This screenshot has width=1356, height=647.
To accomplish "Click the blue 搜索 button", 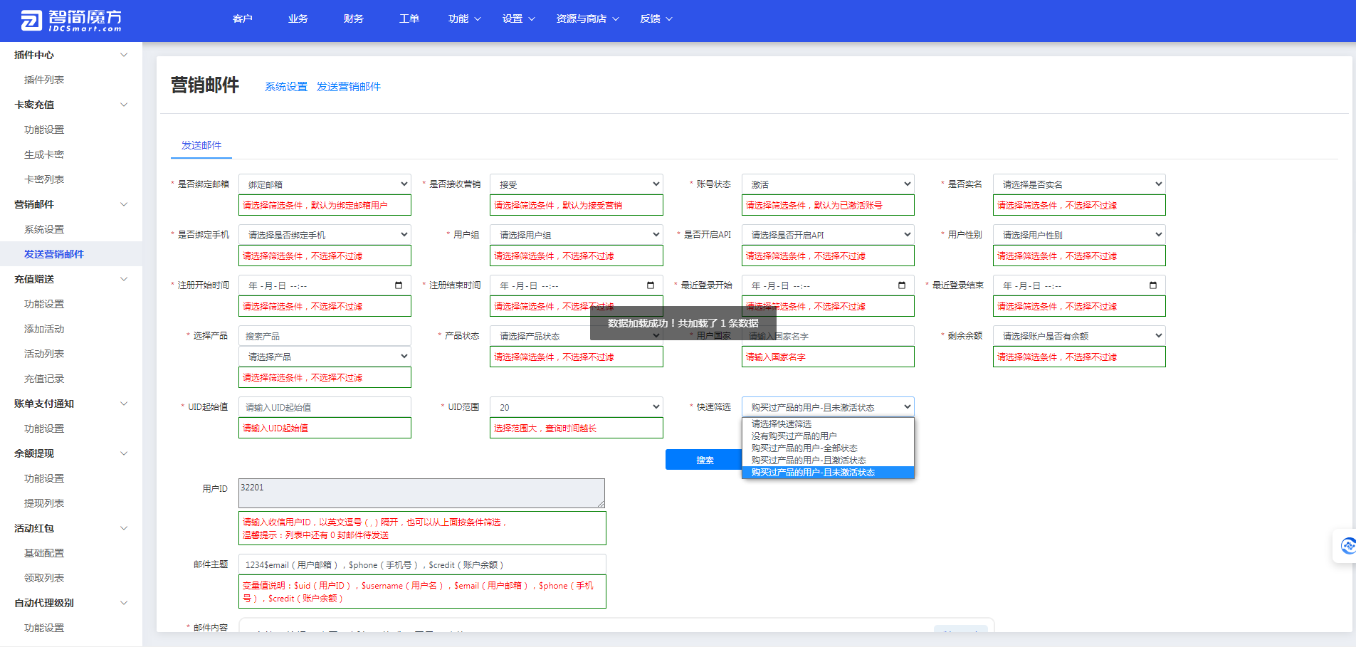I will pos(705,460).
